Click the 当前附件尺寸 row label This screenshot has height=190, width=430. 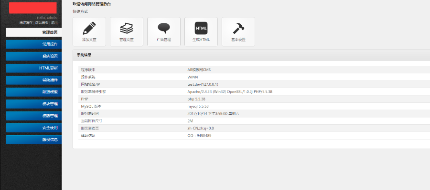[92, 121]
